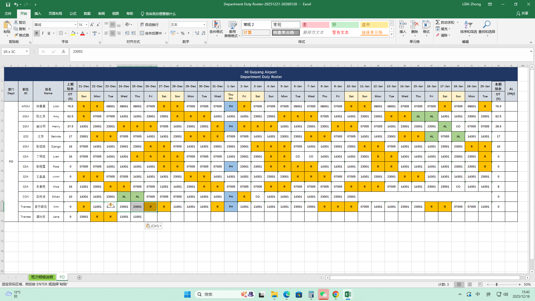
Task: Click the AutoSum sigma icon
Action: 438,22
